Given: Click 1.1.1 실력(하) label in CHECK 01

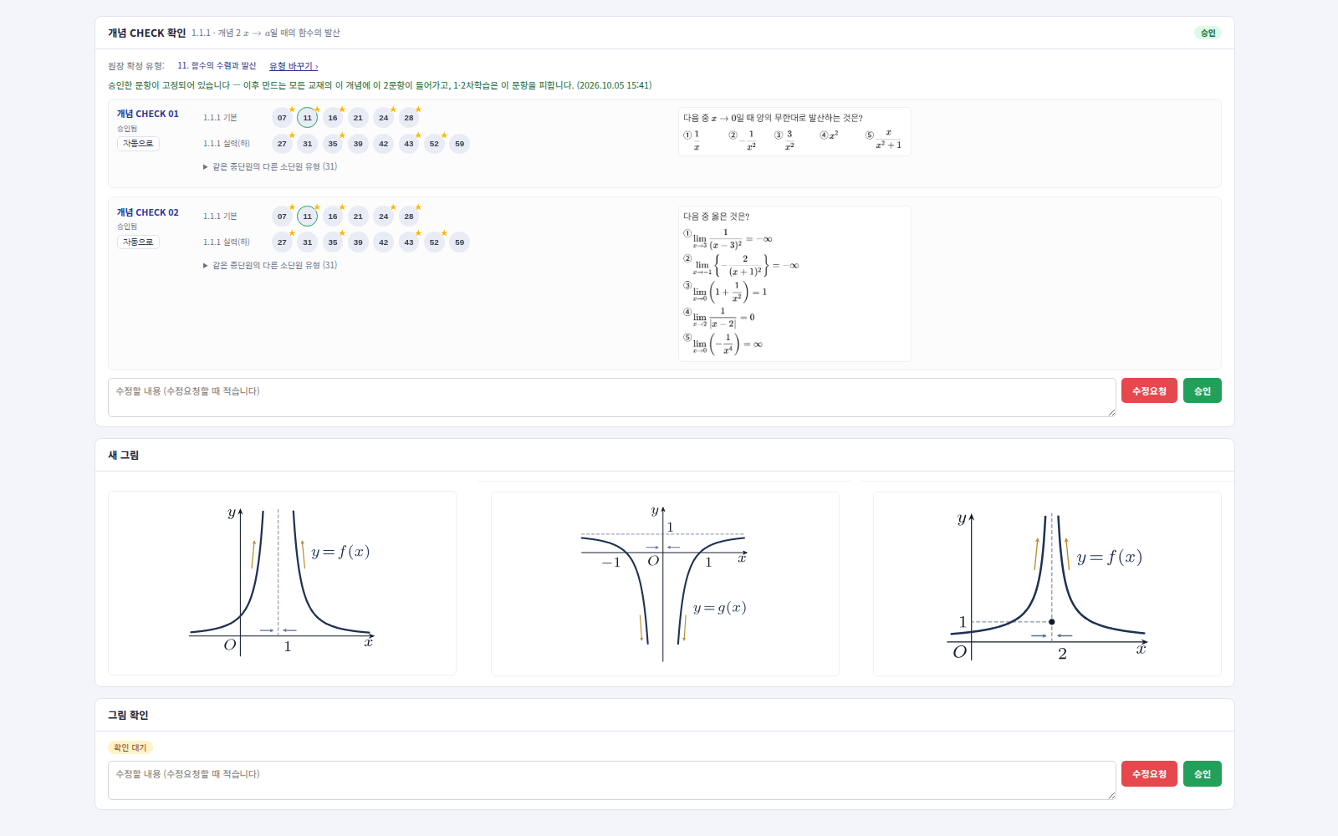Looking at the screenshot, I should tap(227, 144).
